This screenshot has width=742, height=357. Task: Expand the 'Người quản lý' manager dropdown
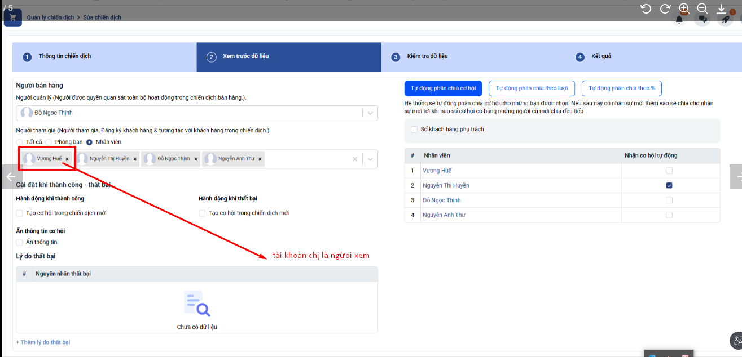(370, 113)
